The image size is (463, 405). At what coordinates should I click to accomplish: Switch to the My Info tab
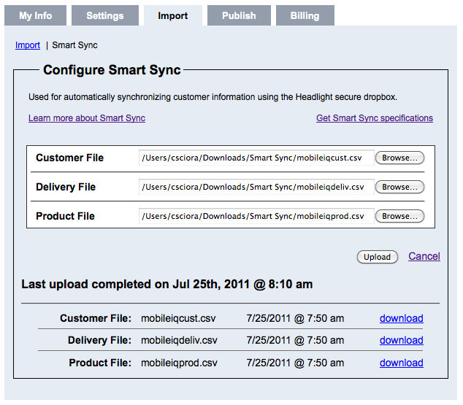coord(35,15)
